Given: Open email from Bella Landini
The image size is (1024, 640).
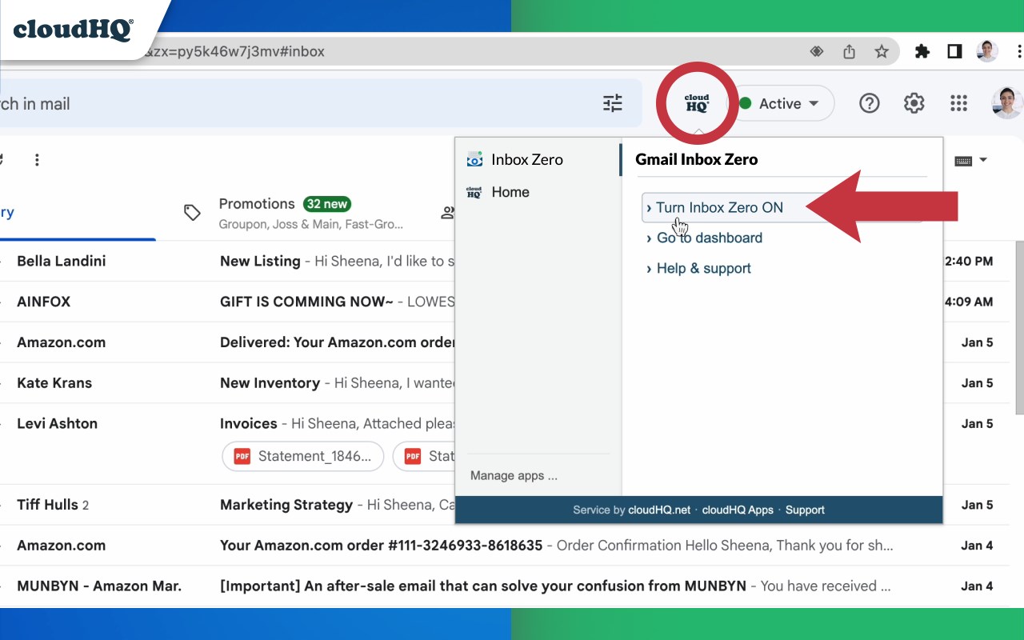Looking at the screenshot, I should coord(228,262).
